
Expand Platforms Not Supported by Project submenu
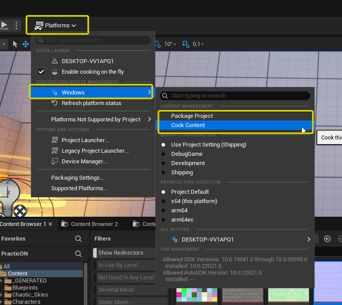tap(96, 120)
